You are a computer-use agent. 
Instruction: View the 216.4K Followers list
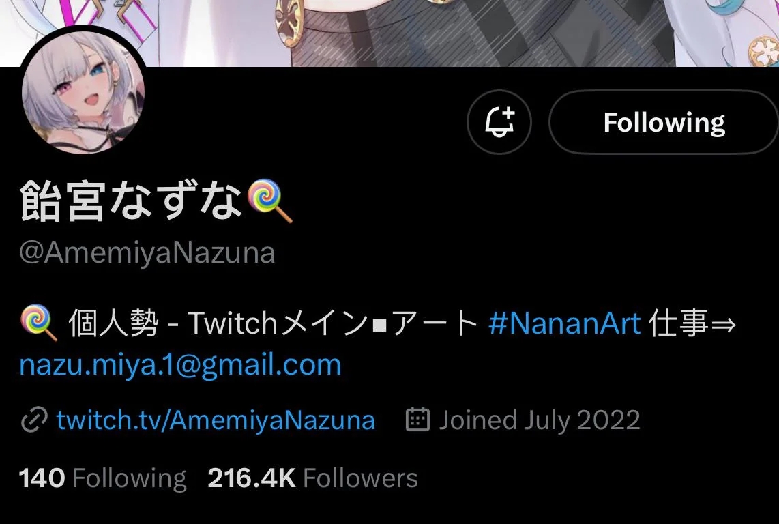(x=312, y=478)
